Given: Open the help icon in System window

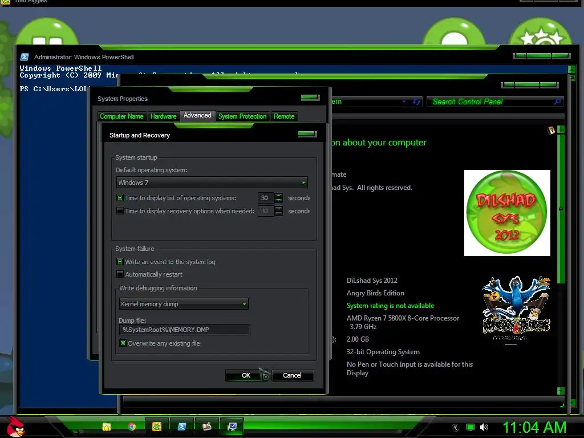Looking at the screenshot, I should (x=551, y=130).
